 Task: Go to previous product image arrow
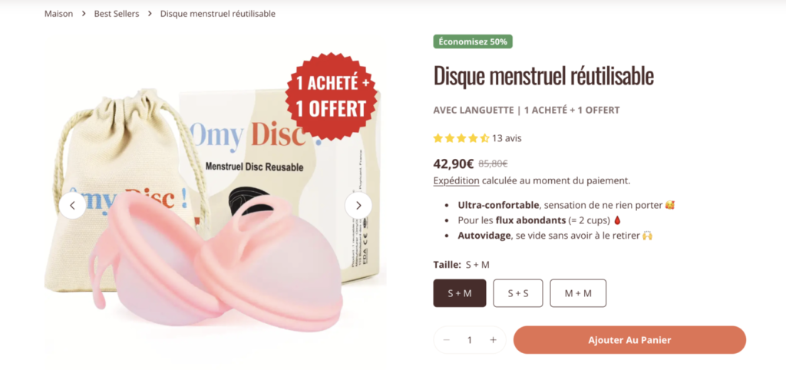click(x=72, y=206)
